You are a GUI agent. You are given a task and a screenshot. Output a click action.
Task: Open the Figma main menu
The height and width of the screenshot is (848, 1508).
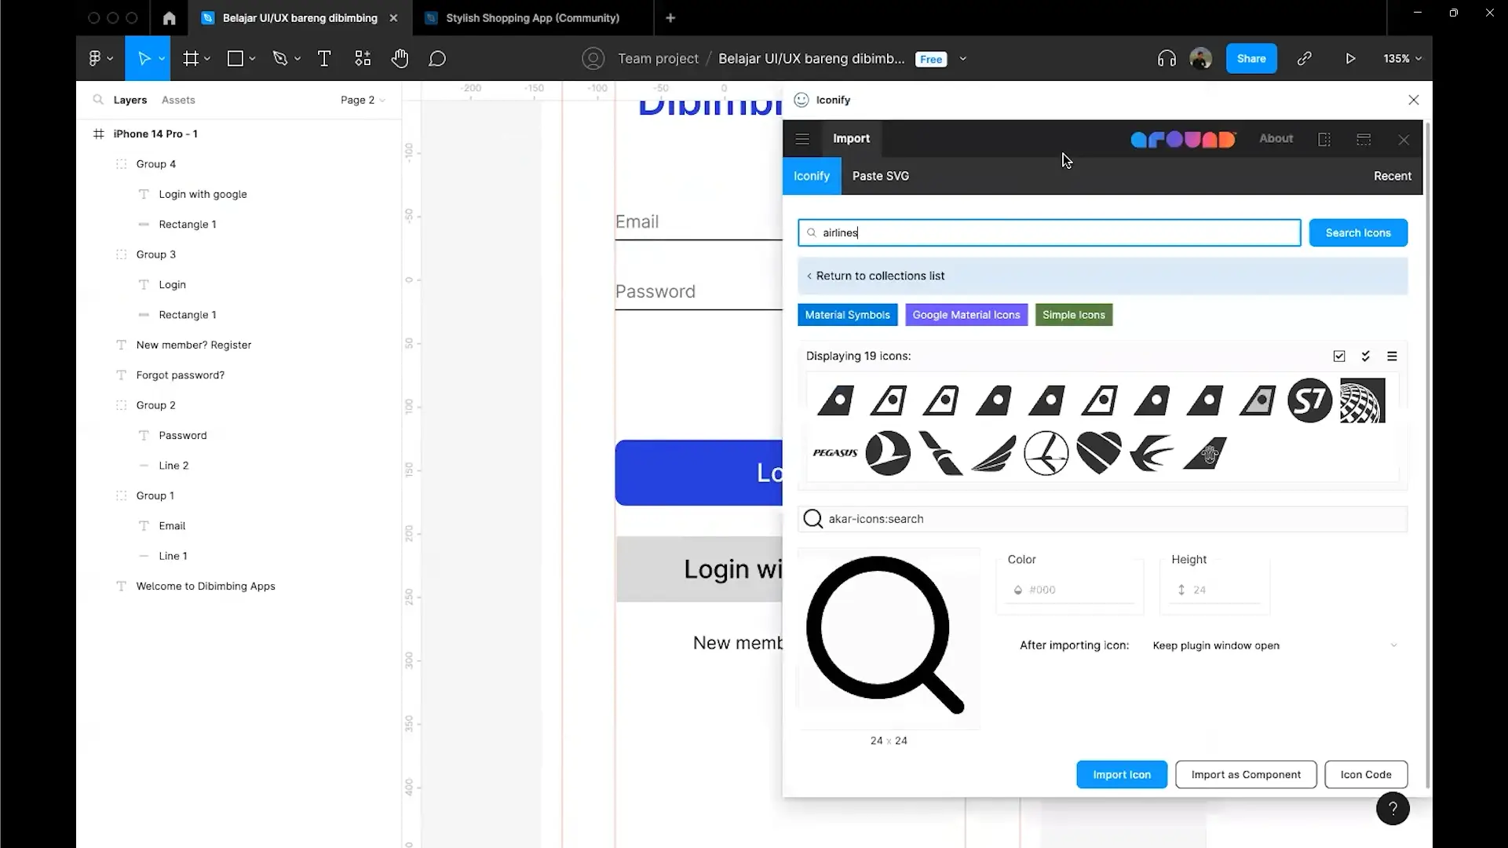click(100, 58)
